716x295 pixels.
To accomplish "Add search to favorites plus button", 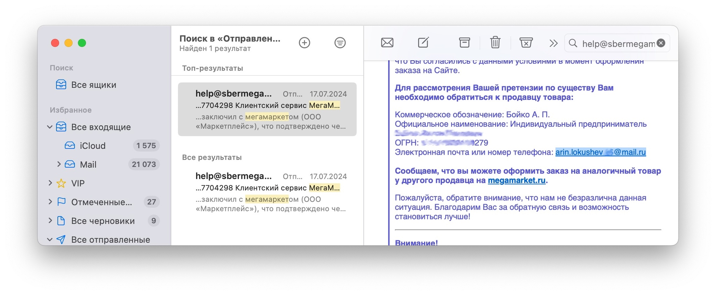I will tap(305, 43).
